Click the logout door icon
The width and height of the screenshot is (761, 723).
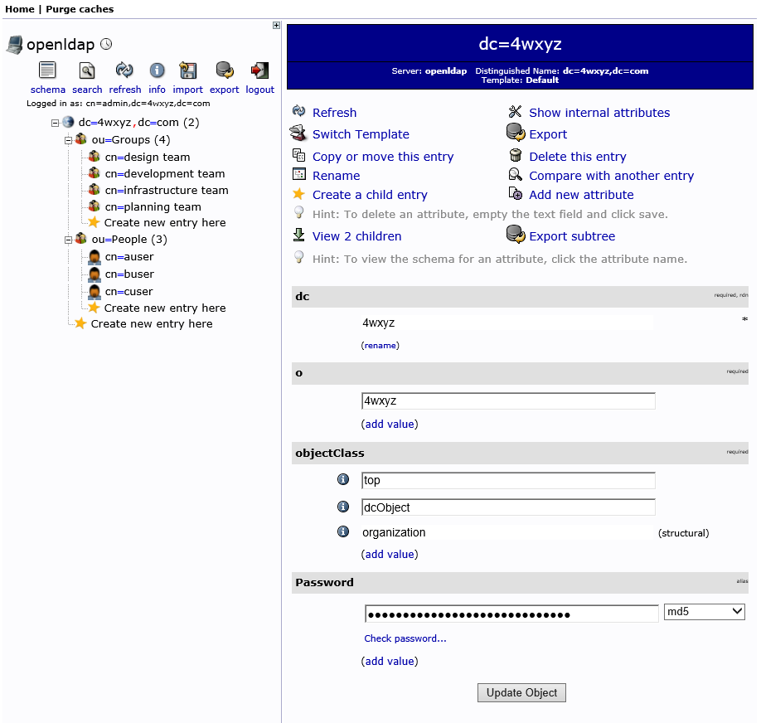pyautogui.click(x=259, y=70)
